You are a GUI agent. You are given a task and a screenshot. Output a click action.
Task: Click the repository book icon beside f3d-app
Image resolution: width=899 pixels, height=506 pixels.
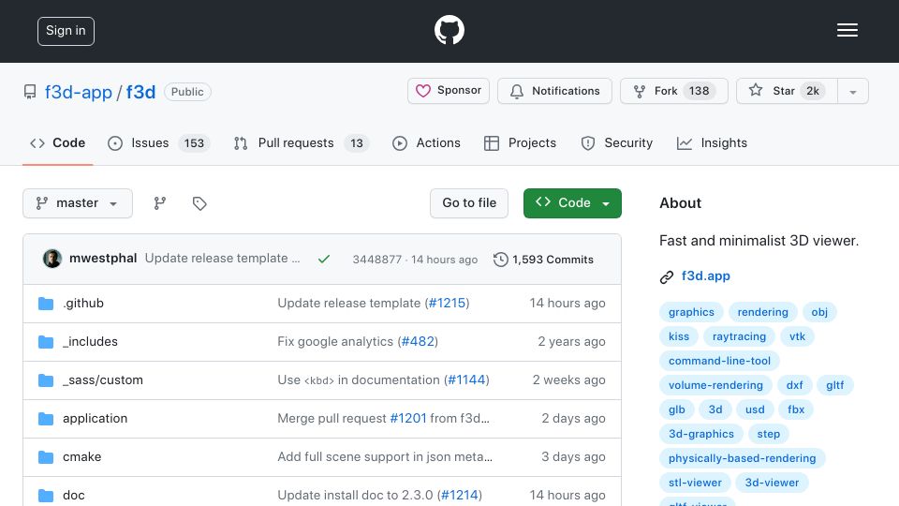point(30,92)
